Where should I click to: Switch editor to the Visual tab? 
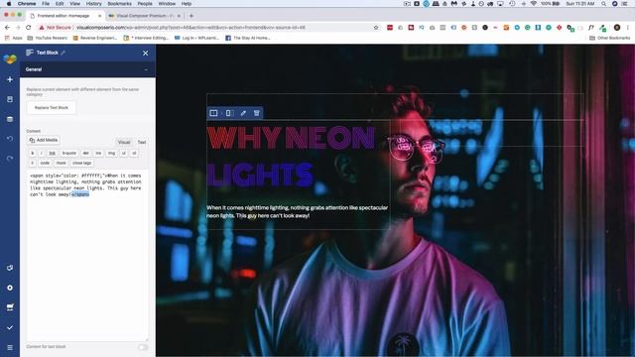click(124, 142)
